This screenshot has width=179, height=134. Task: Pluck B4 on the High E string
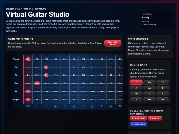tap(92, 100)
